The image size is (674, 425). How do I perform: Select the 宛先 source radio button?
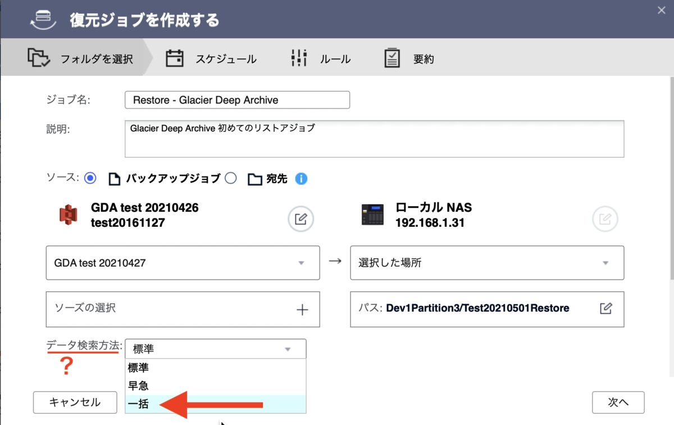(x=230, y=179)
